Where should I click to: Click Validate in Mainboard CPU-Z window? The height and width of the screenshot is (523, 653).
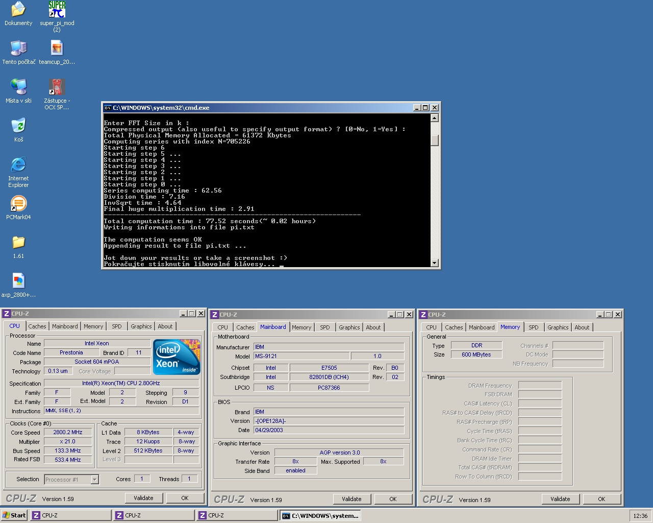(351, 499)
